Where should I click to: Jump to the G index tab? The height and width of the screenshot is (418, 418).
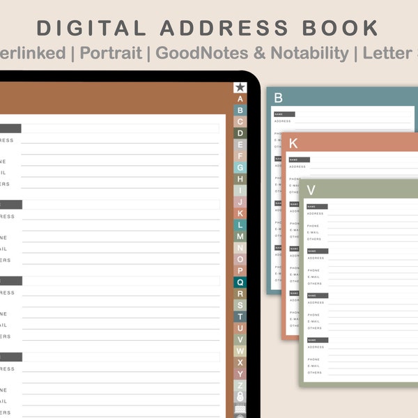240,168
